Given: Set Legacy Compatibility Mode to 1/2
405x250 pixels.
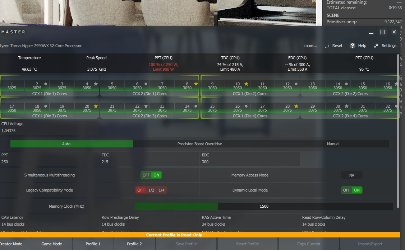Looking at the screenshot, I should tap(151, 190).
